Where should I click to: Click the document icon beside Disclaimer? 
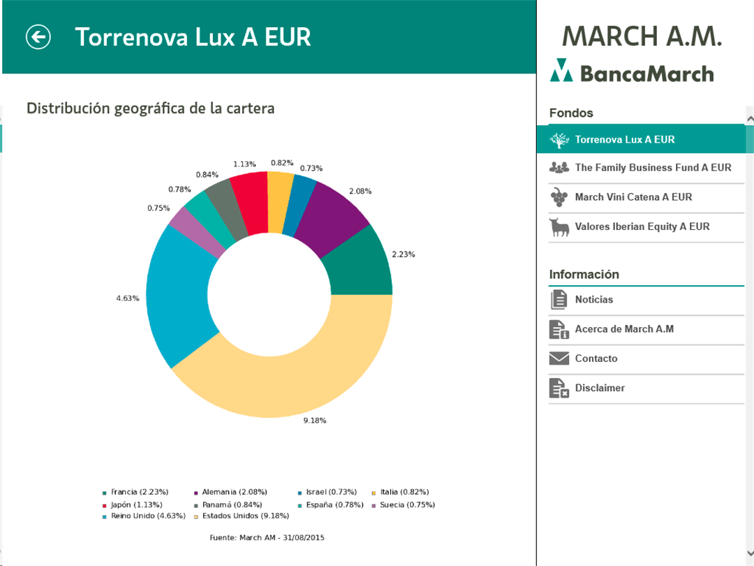click(x=559, y=388)
